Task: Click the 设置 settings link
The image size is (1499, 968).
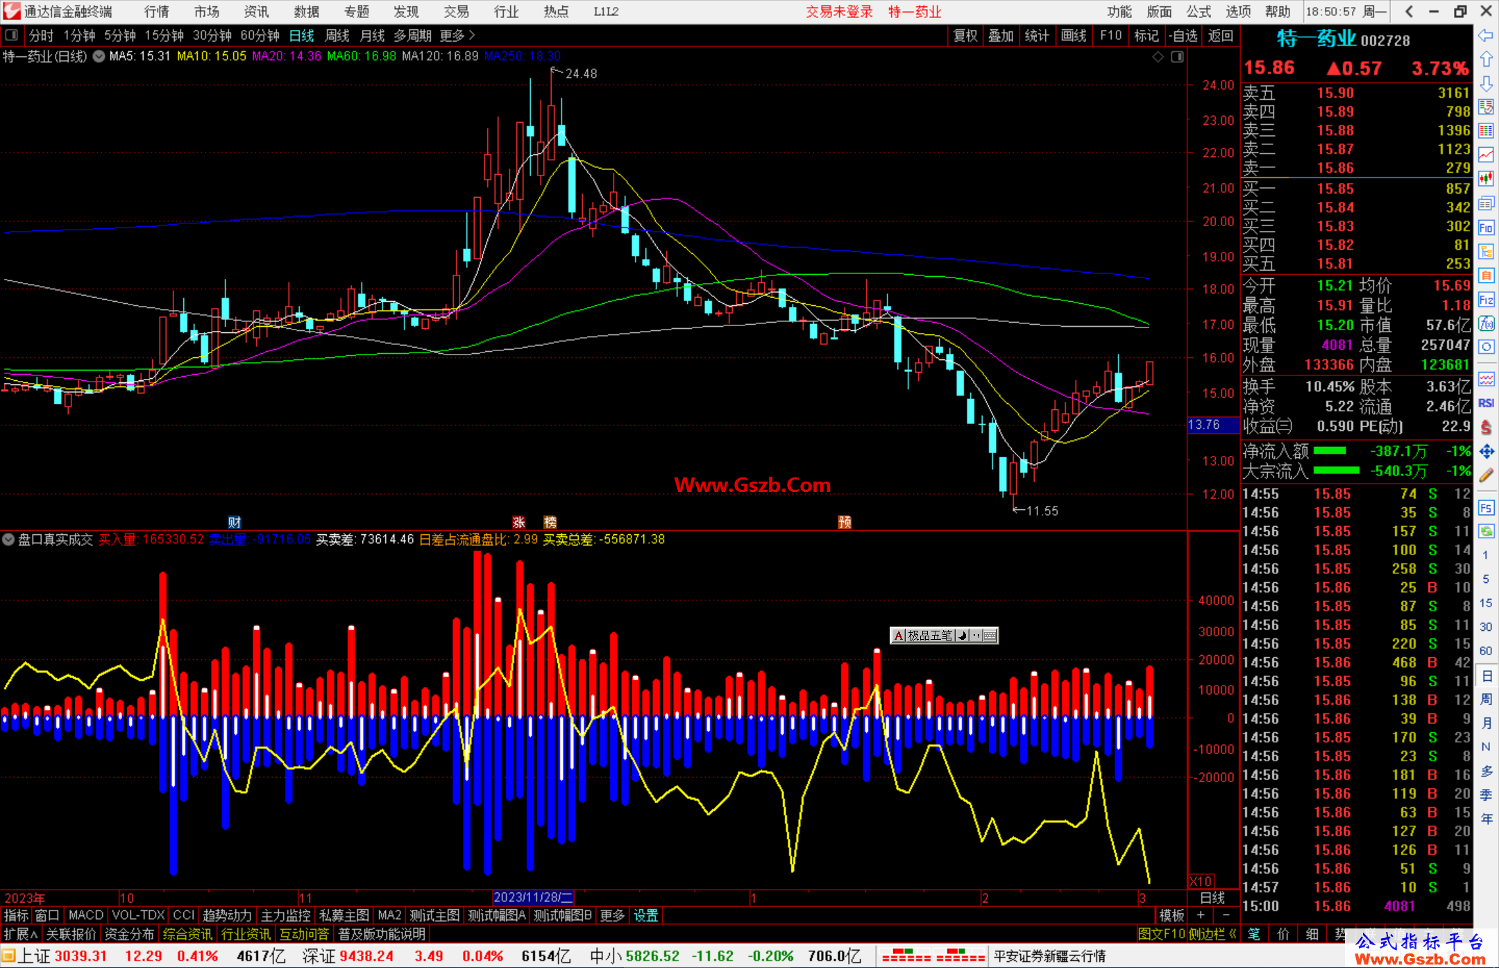Action: (x=645, y=915)
